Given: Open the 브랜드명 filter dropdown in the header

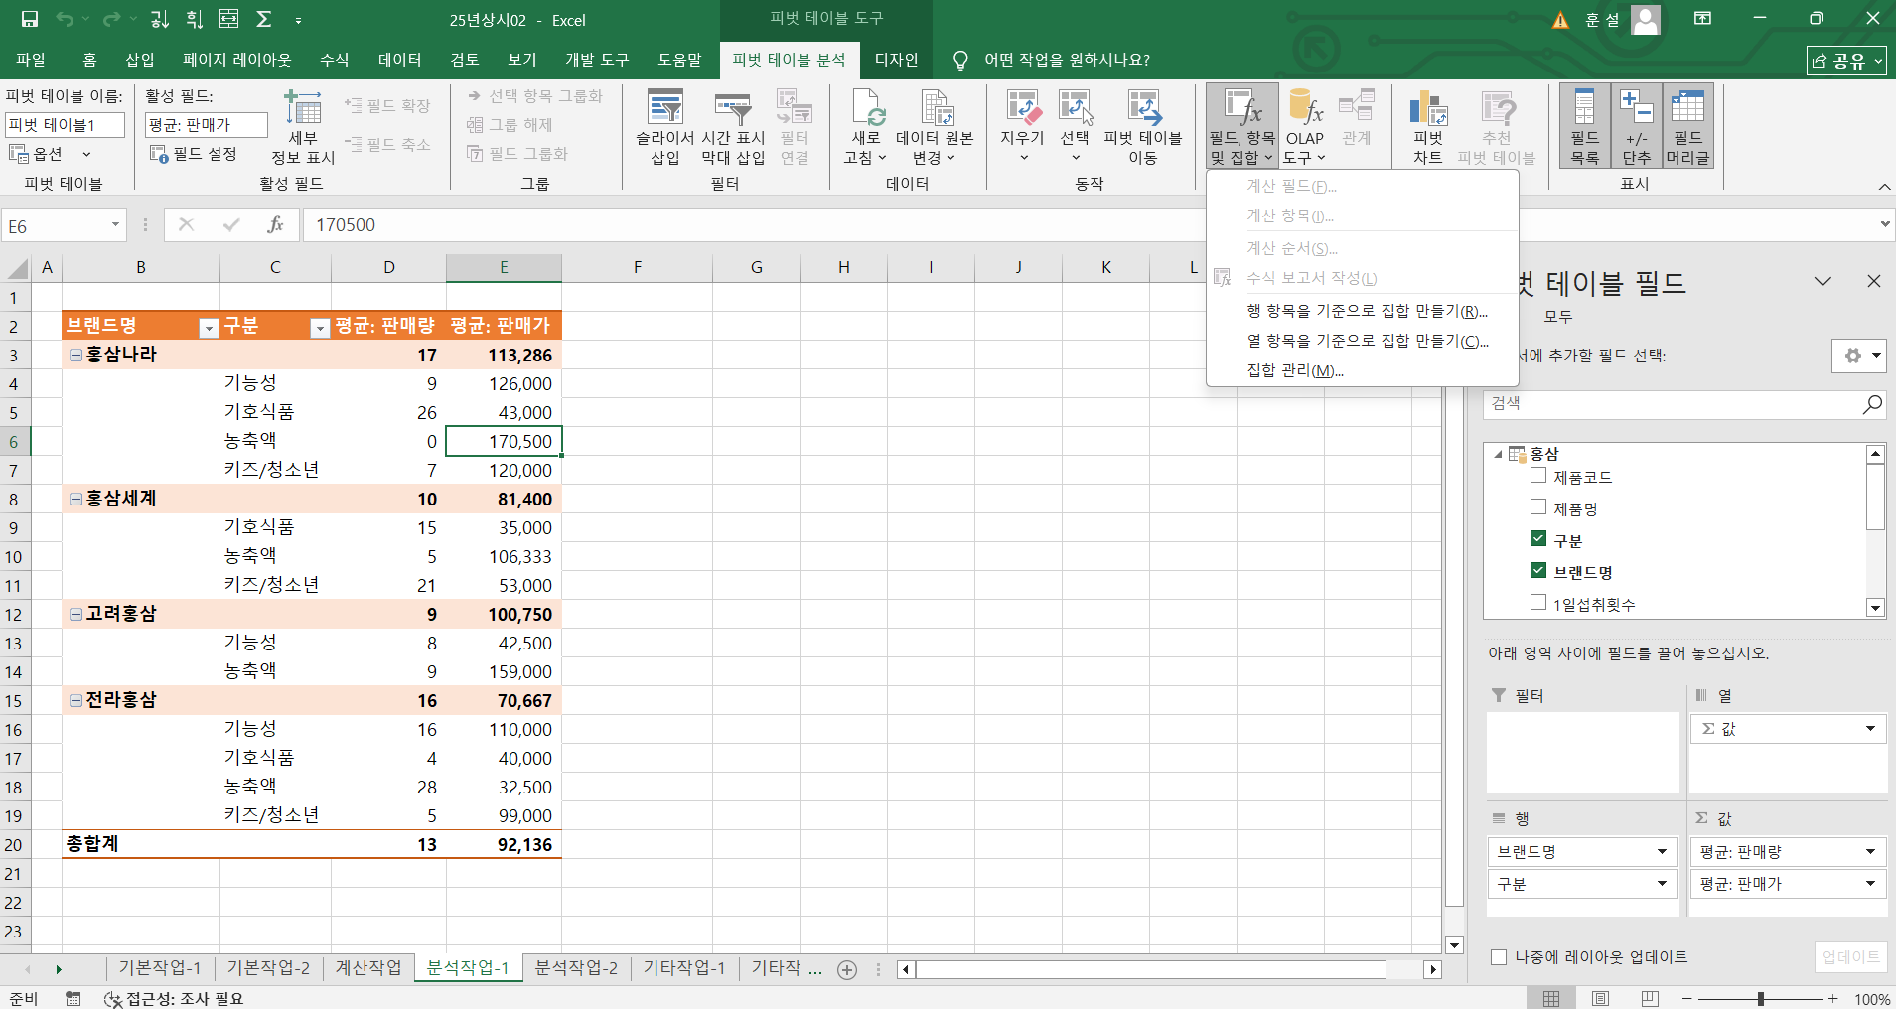Looking at the screenshot, I should (x=208, y=329).
